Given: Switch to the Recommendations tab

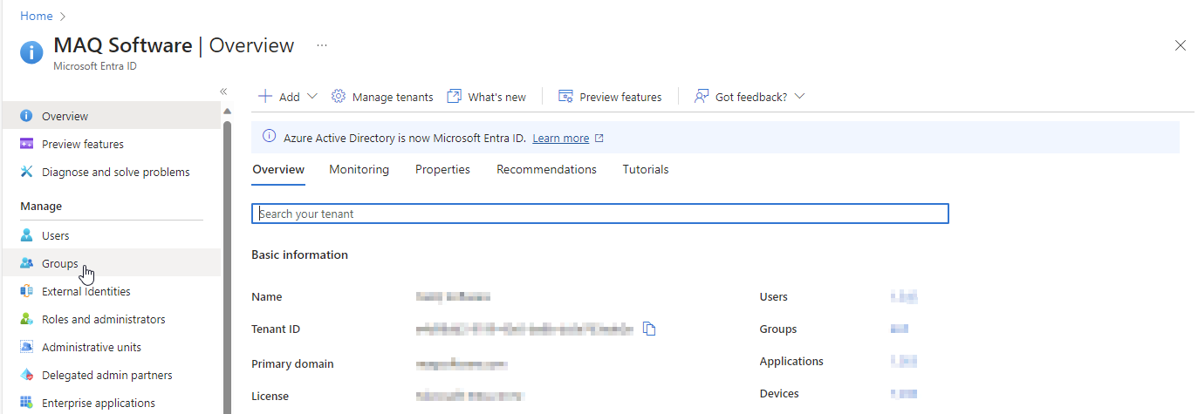Looking at the screenshot, I should coord(546,169).
